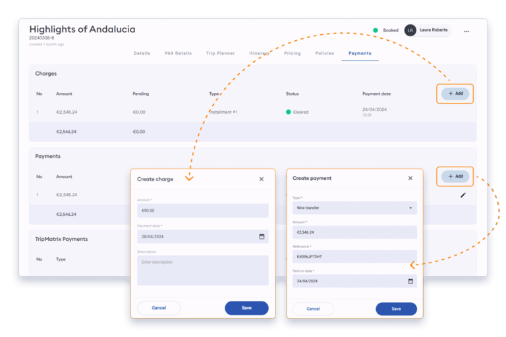Open the three-dot more options menu
The height and width of the screenshot is (337, 506).
point(466,31)
